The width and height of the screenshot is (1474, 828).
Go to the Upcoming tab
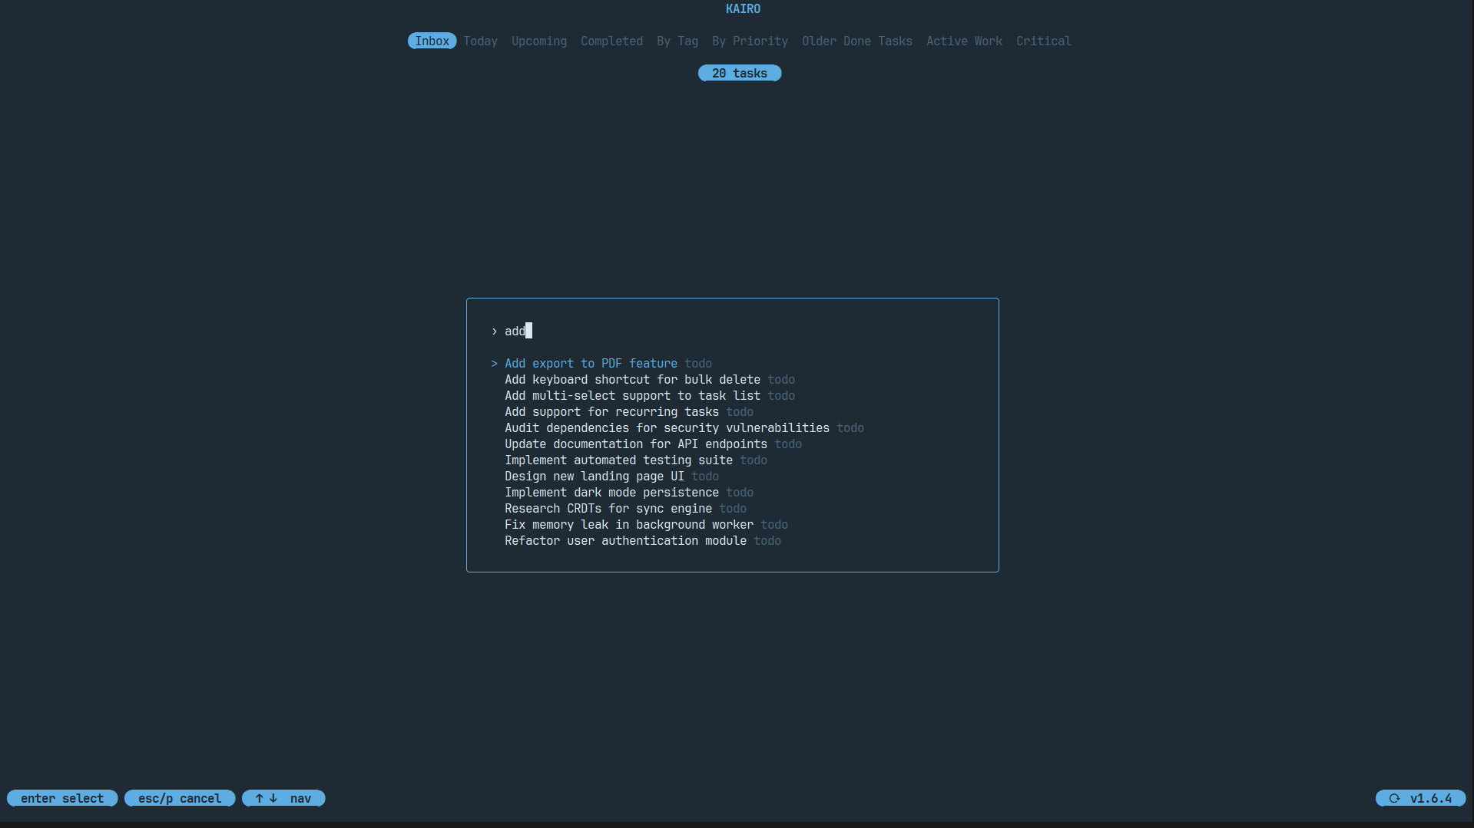tap(539, 41)
